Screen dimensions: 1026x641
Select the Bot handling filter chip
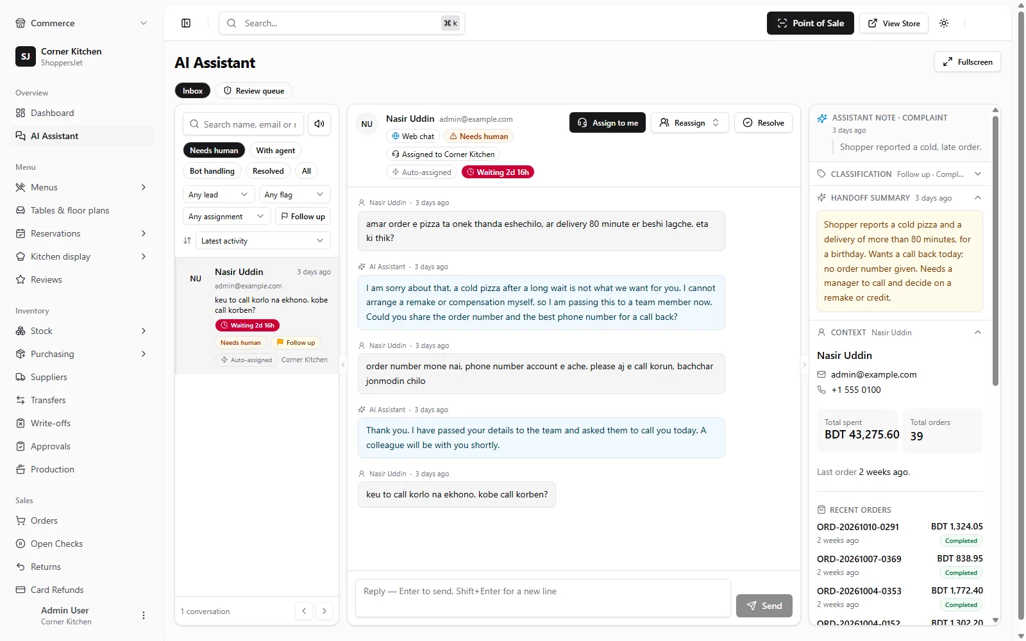click(x=212, y=171)
